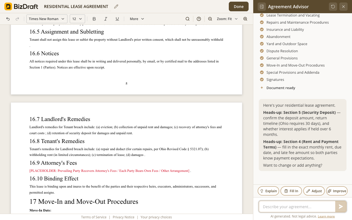Click the Fill In button

[291, 191]
